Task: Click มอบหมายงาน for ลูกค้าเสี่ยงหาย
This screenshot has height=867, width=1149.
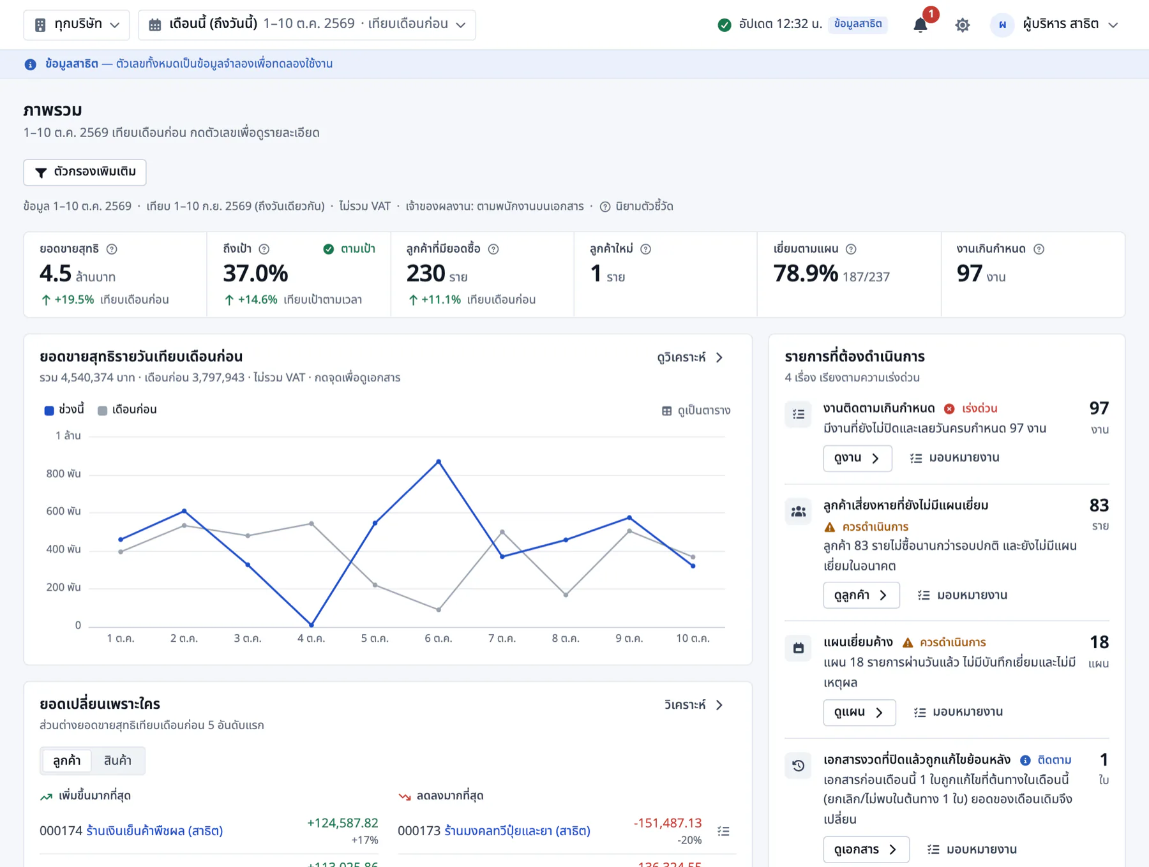Action: click(963, 595)
